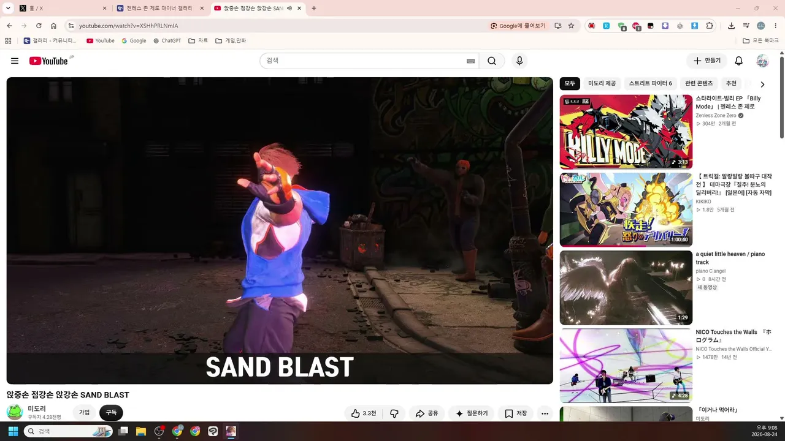Open YouTube notifications bell
Viewport: 785px width, 441px height.
(x=739, y=61)
